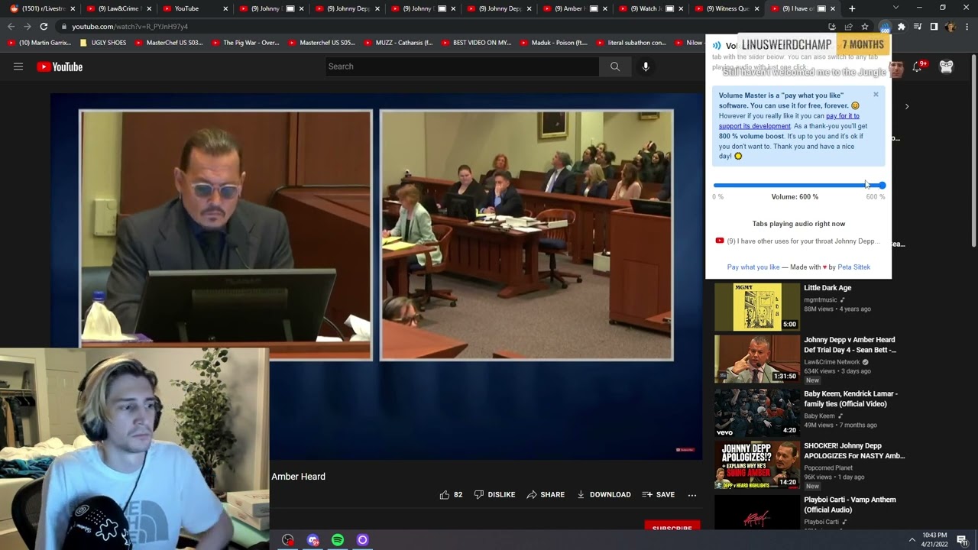Set the Volume Master slider level
This screenshot has height=550, width=978.
click(x=798, y=185)
